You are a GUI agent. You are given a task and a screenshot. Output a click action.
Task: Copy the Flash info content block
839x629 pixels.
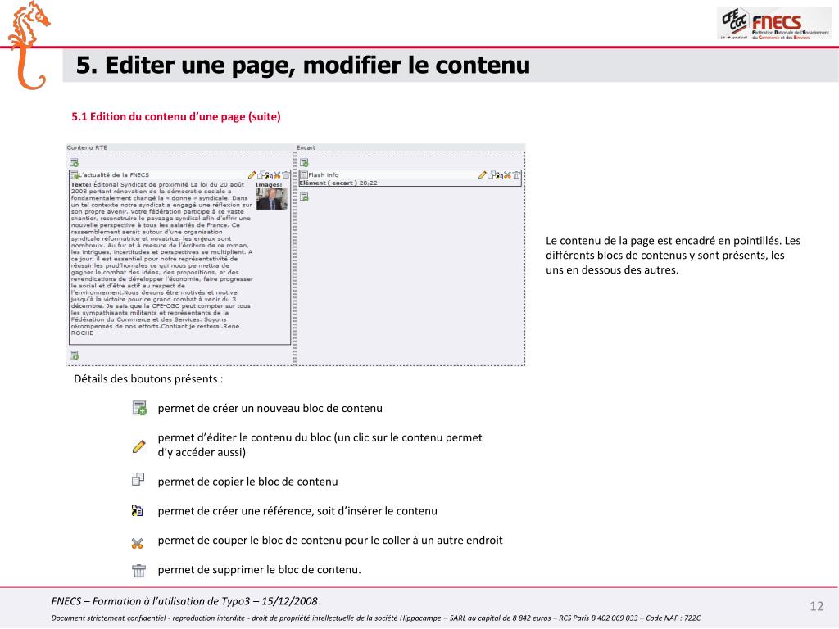(x=491, y=175)
